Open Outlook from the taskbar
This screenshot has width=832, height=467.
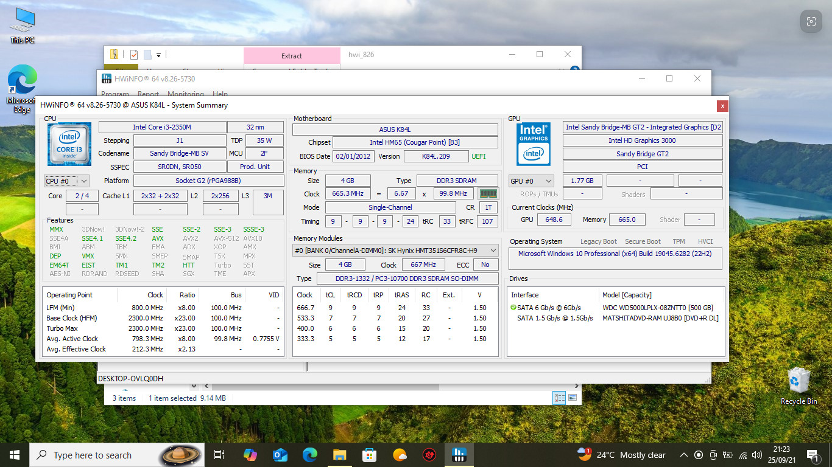[280, 455]
